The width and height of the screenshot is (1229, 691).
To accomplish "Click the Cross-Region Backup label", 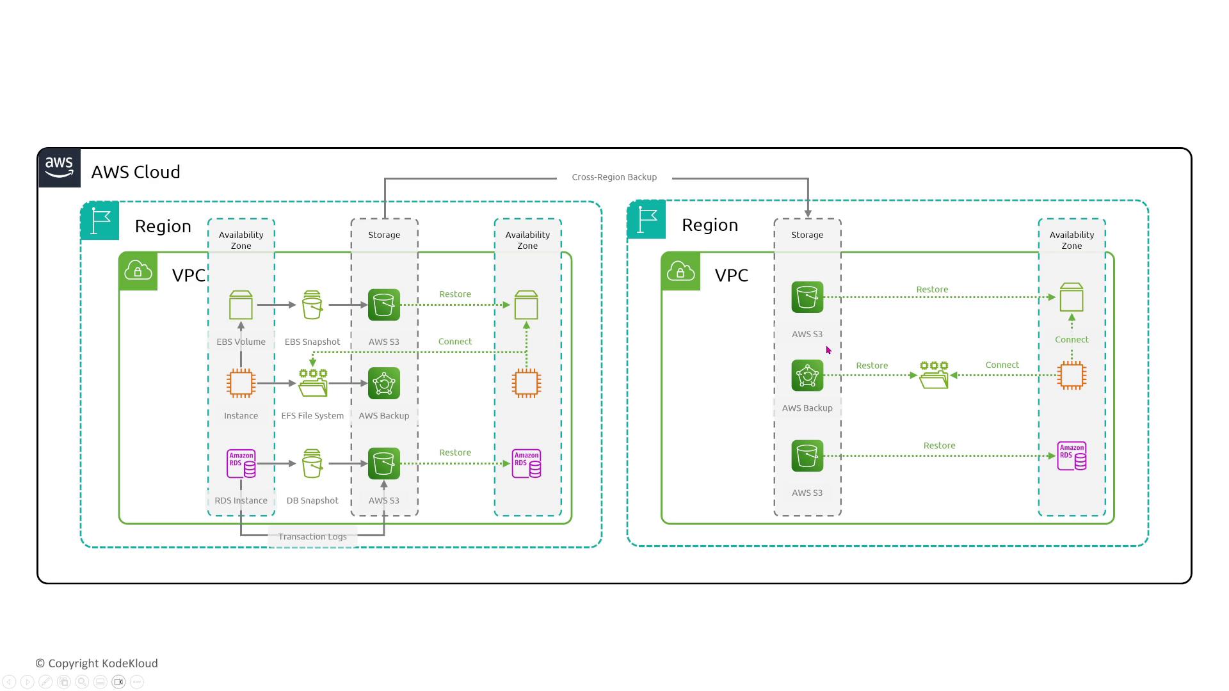I will [x=614, y=177].
